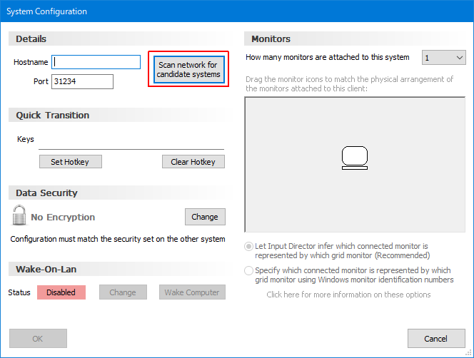Image resolution: width=474 pixels, height=358 pixels.
Task: Select radio option to let Input Director infer monitors
Action: pyautogui.click(x=249, y=246)
